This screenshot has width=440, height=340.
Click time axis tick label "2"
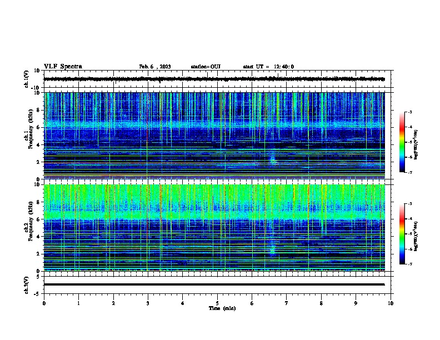click(113, 303)
